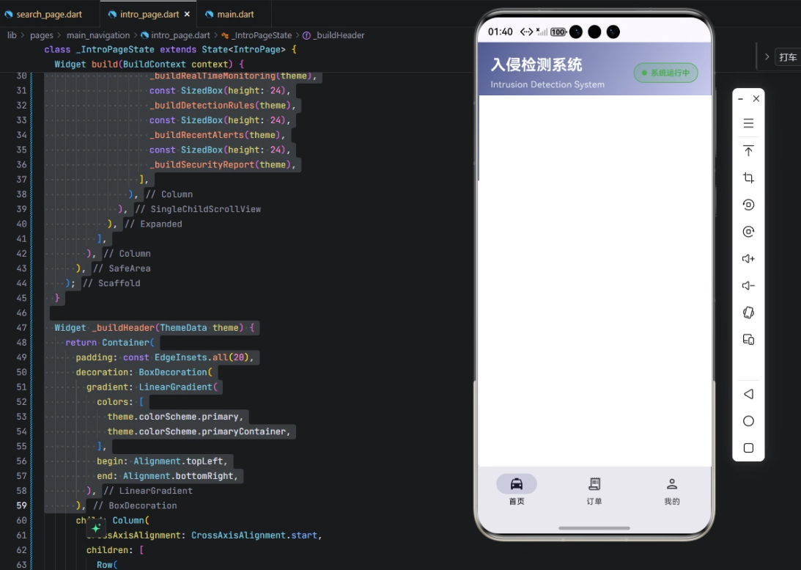Tap the Intrusion Detection System subtitle
Screen dimensions: 801x570
pos(547,84)
